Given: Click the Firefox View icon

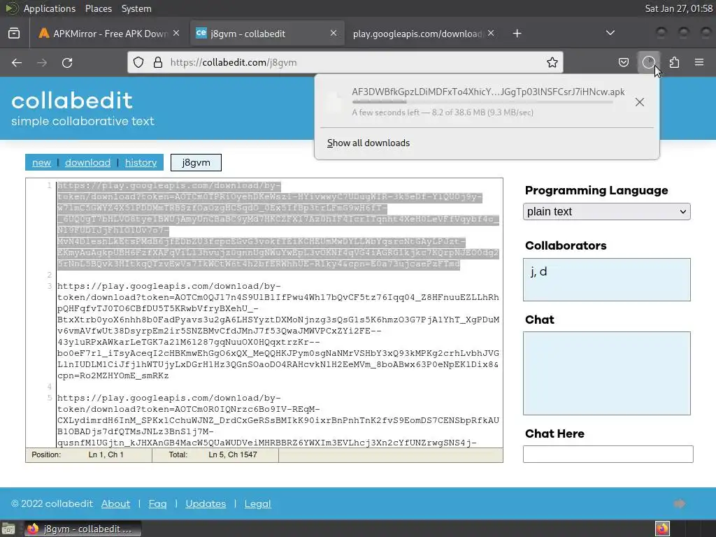Looking at the screenshot, I should [x=14, y=34].
